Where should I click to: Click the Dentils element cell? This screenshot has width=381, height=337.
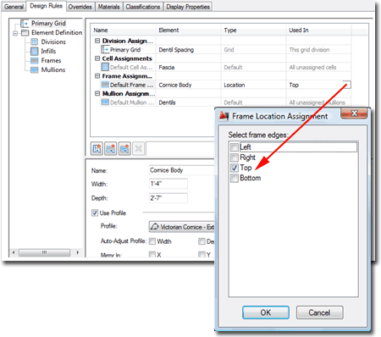pyautogui.click(x=188, y=102)
